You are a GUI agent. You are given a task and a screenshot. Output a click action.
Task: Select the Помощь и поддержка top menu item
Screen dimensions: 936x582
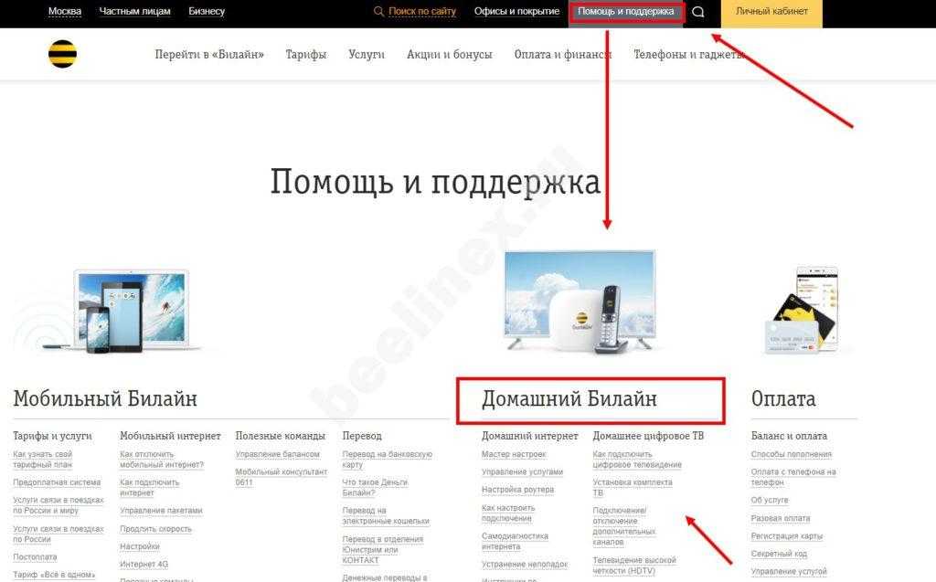[x=625, y=12]
